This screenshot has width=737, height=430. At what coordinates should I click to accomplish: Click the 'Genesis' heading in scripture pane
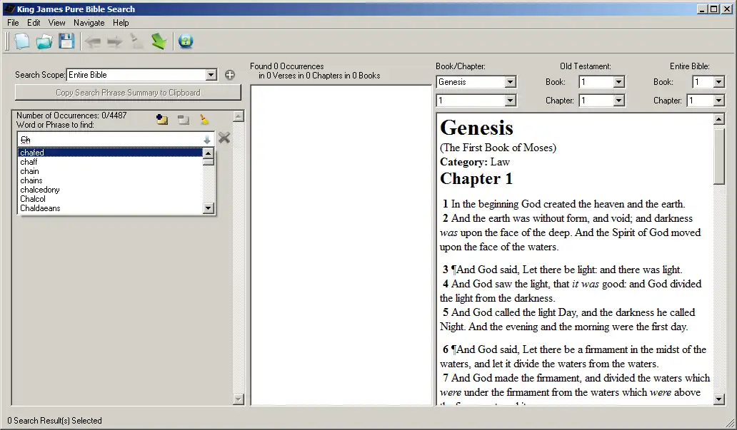(476, 128)
